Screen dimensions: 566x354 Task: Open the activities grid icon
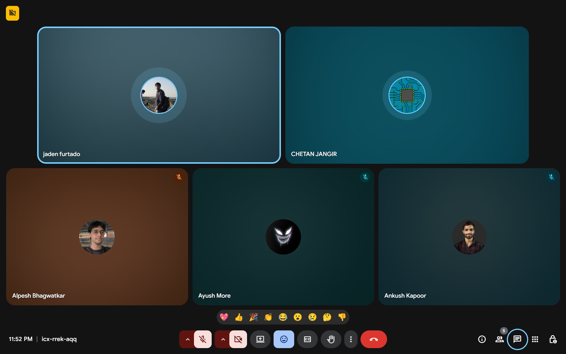tap(535, 339)
